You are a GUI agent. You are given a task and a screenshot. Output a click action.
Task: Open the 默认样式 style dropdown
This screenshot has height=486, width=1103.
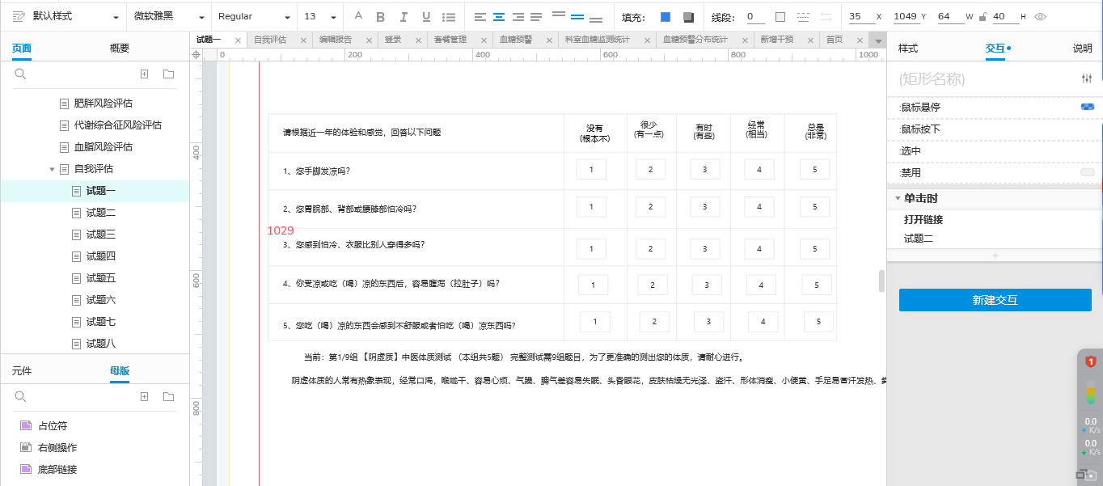pos(117,17)
